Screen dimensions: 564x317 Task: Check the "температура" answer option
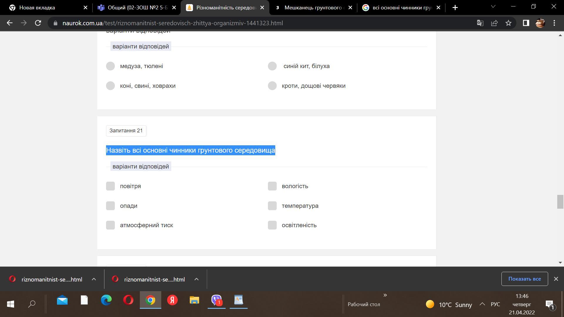pyautogui.click(x=272, y=206)
